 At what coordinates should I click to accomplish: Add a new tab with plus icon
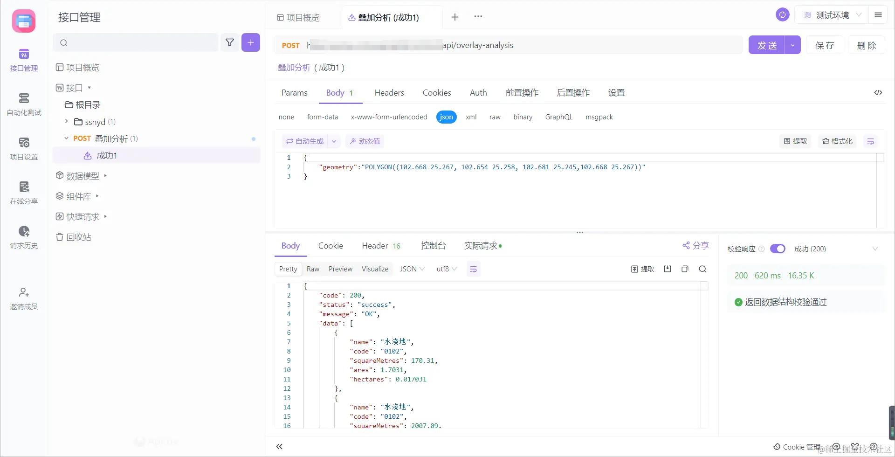click(x=455, y=17)
